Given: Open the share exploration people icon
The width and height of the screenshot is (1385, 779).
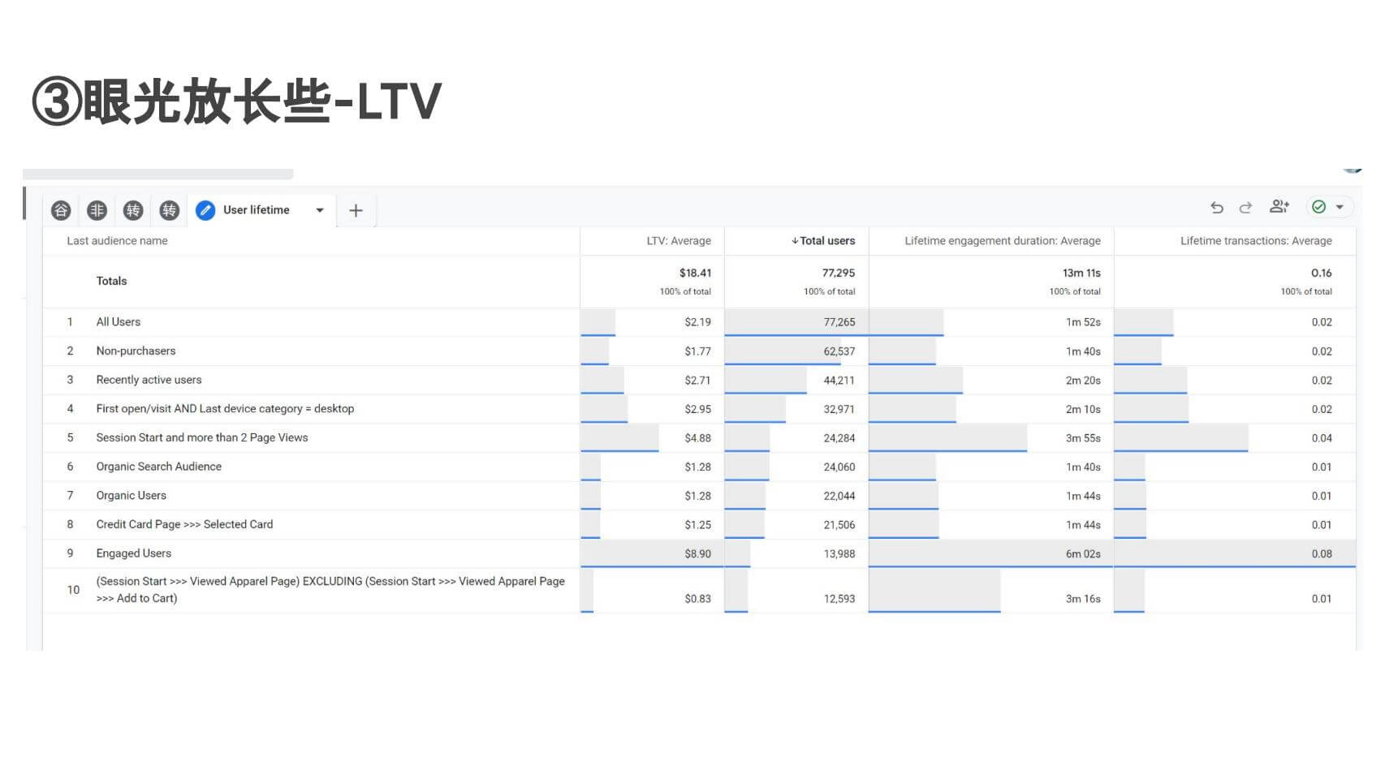Looking at the screenshot, I should click(x=1279, y=207).
